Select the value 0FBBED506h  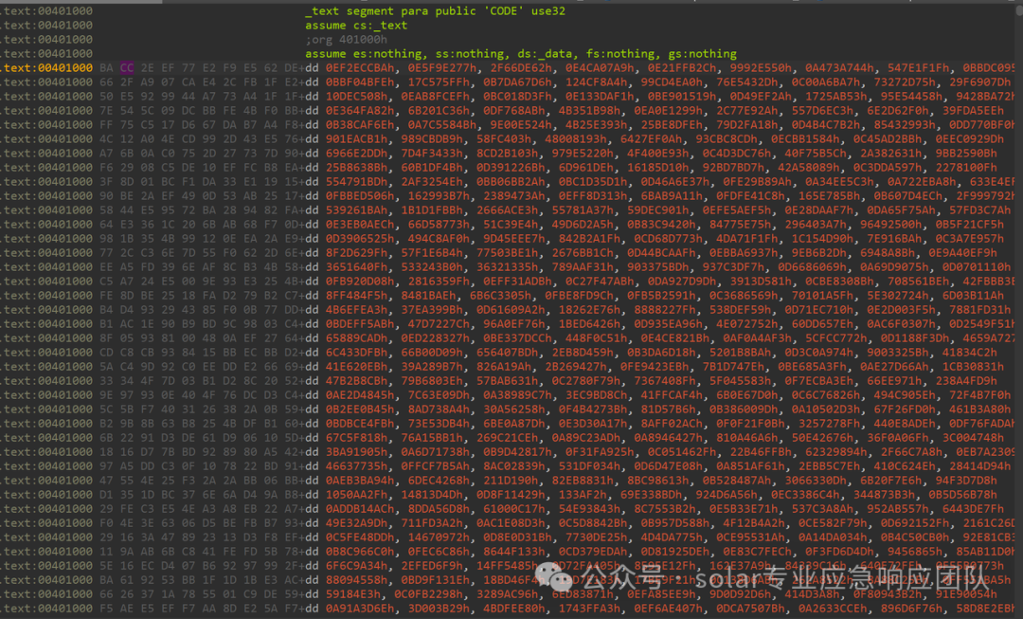(x=360, y=196)
